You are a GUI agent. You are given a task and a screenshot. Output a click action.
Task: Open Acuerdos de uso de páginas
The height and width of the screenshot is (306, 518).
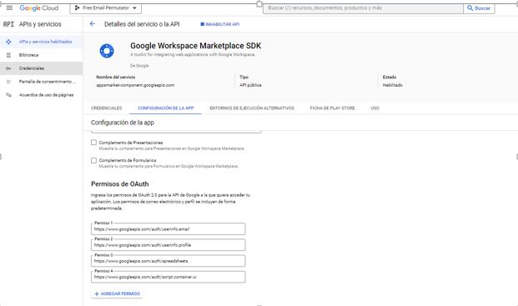42,95
